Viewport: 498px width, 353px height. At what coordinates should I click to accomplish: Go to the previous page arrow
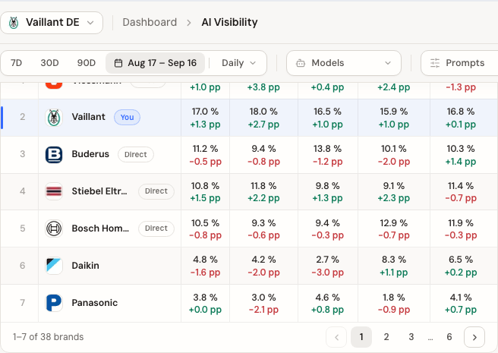tap(336, 337)
